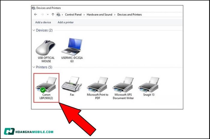
Task: Open the chevron after Control Panel breadcrumb
Action: click(x=84, y=15)
